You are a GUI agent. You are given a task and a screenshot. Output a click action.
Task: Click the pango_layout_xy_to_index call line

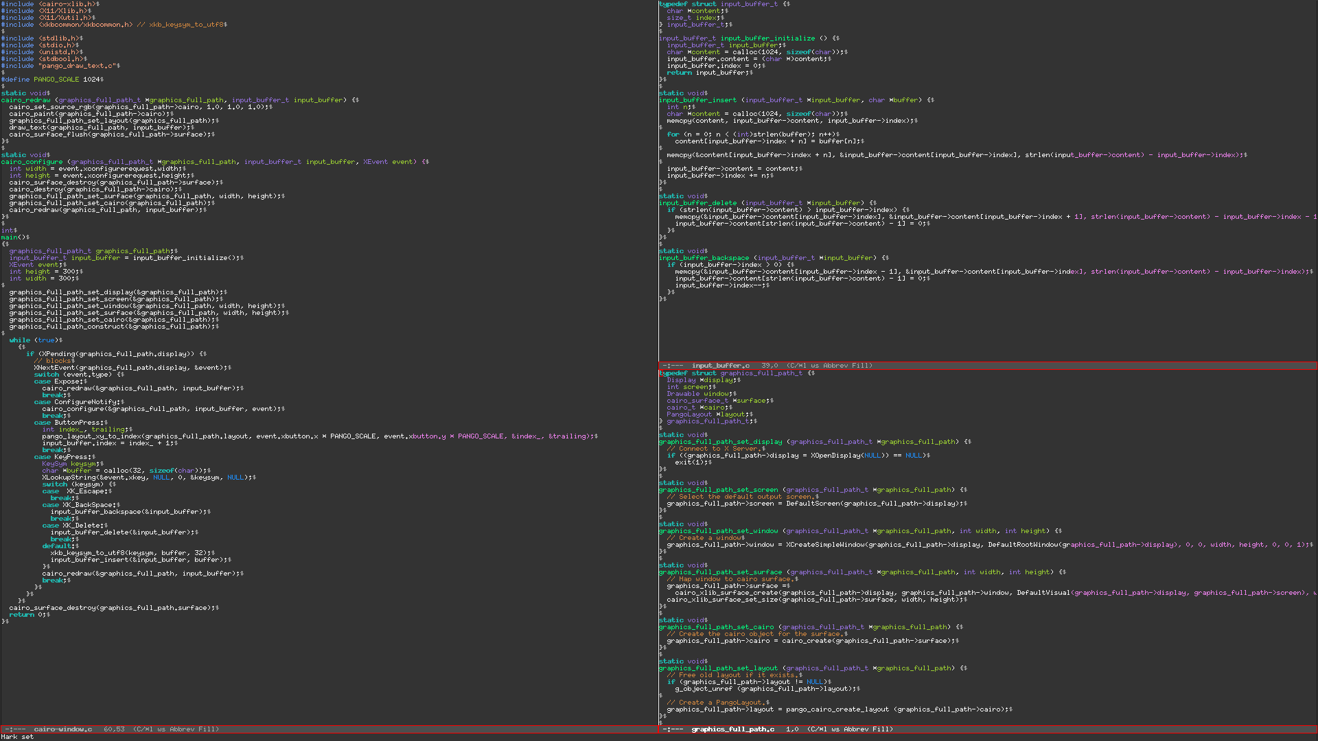(320, 436)
